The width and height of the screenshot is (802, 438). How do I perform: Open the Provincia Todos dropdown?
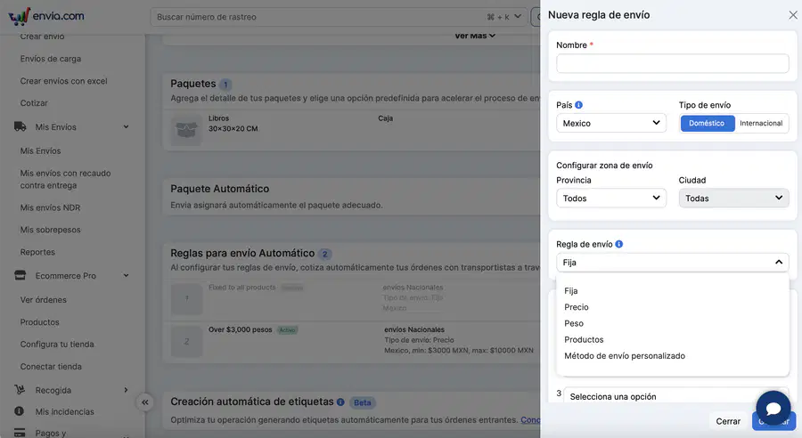click(611, 199)
